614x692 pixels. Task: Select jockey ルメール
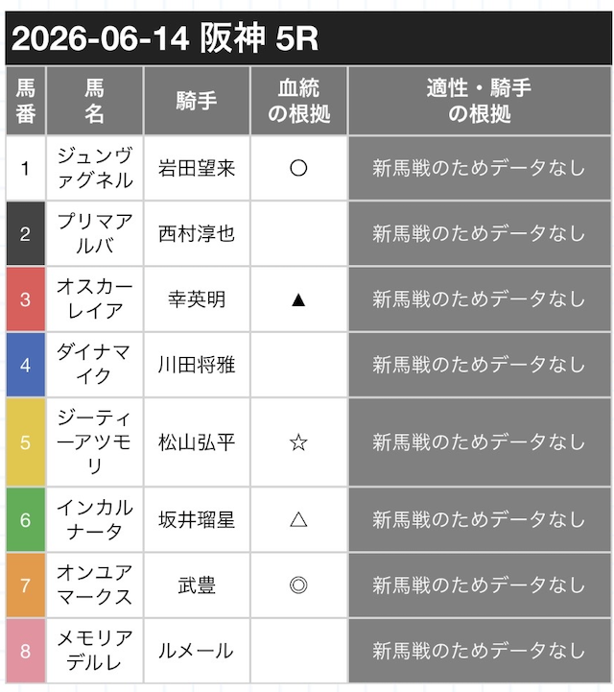pos(197,651)
